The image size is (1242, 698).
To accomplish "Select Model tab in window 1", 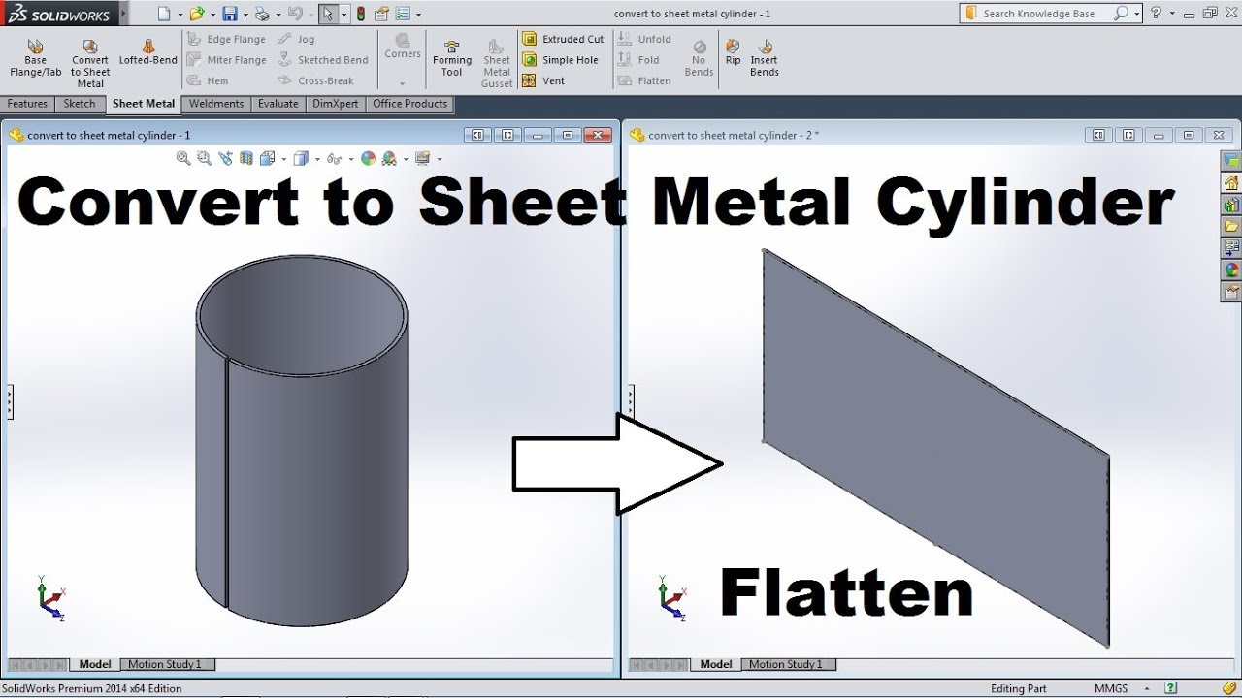I will coord(95,664).
